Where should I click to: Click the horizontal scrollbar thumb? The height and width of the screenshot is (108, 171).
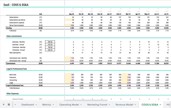coord(86,100)
